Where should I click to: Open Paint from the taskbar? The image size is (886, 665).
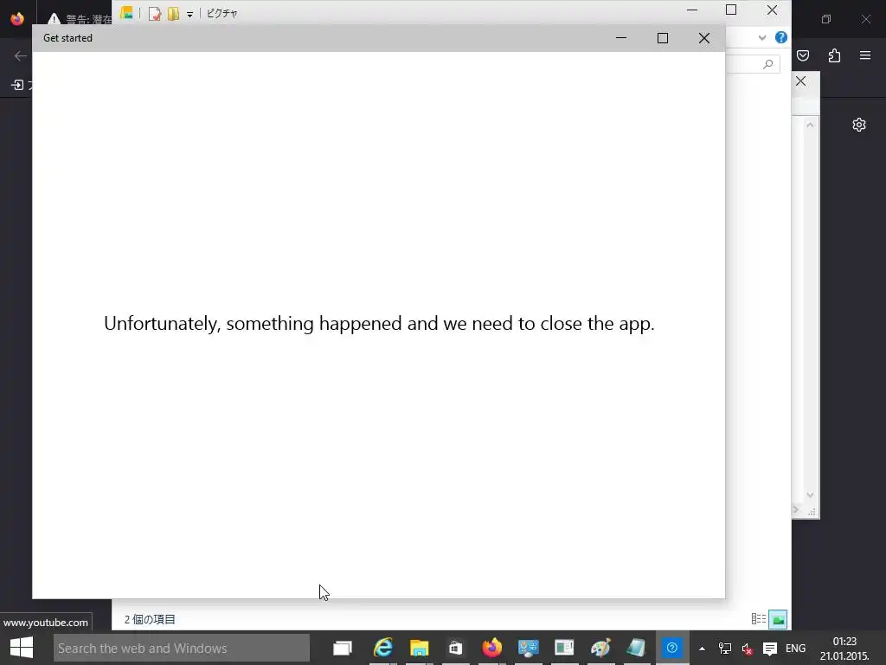point(600,648)
